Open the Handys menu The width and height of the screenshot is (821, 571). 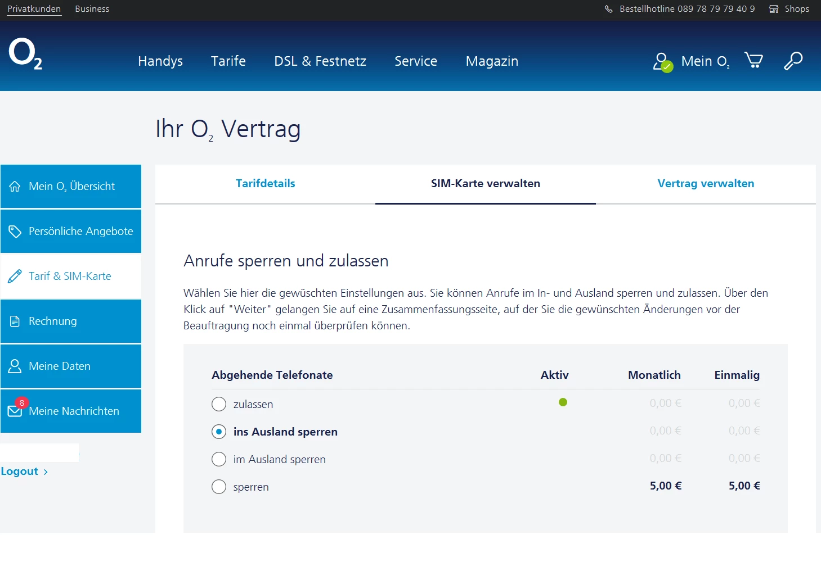pos(160,61)
